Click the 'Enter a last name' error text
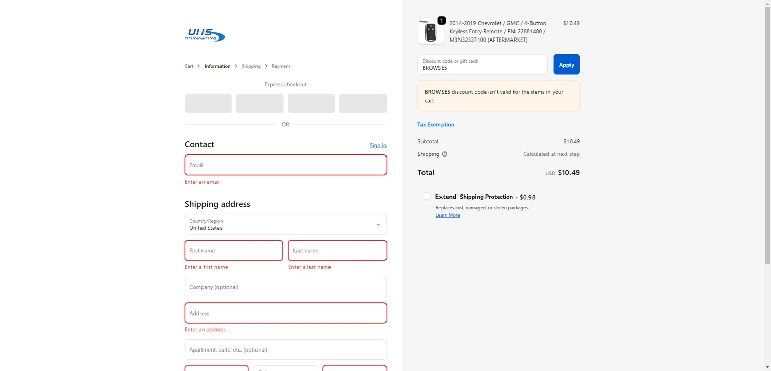 click(309, 267)
